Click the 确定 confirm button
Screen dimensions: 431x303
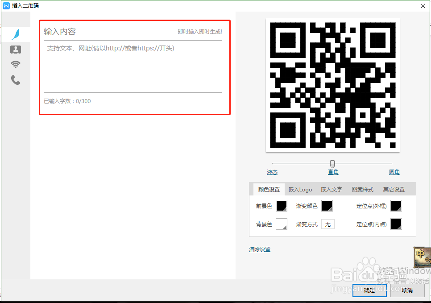369,291
